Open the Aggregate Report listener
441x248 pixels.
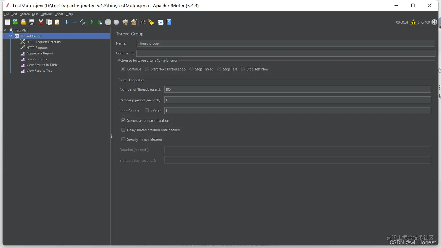pos(40,53)
